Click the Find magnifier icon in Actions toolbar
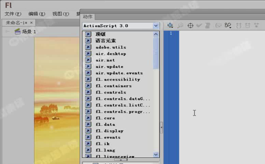The height and width of the screenshot is (164, 265). (180, 26)
